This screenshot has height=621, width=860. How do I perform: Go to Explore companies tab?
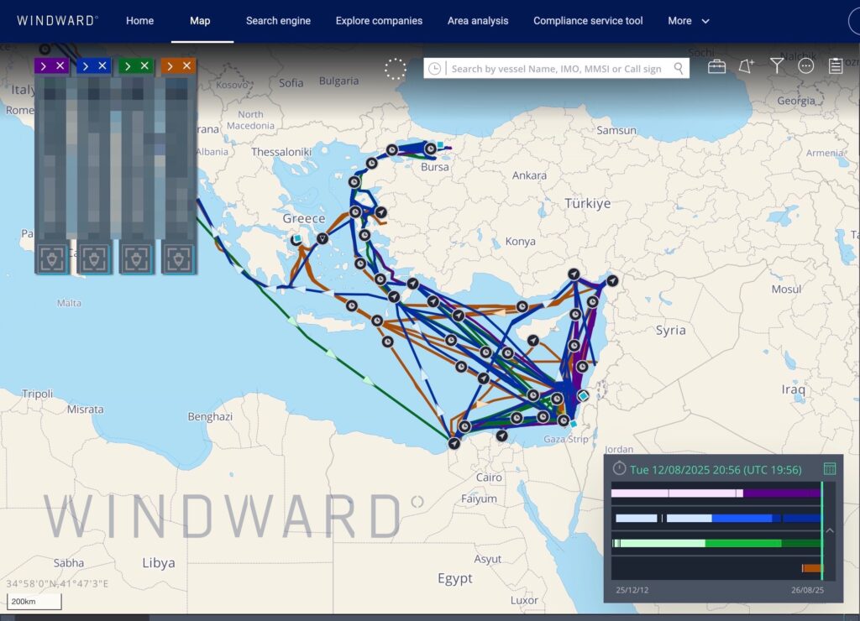pos(379,21)
